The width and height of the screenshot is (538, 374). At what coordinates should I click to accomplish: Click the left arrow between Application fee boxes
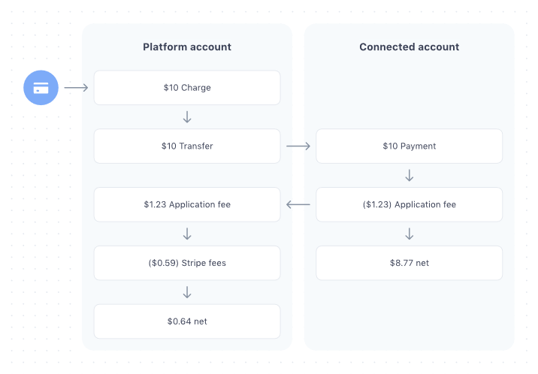click(298, 204)
